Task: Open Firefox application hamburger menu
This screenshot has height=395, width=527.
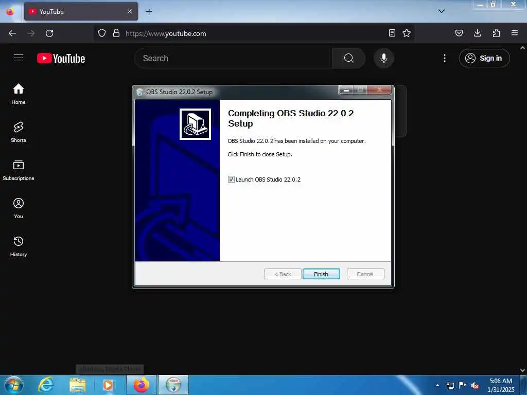Action: coord(515,33)
